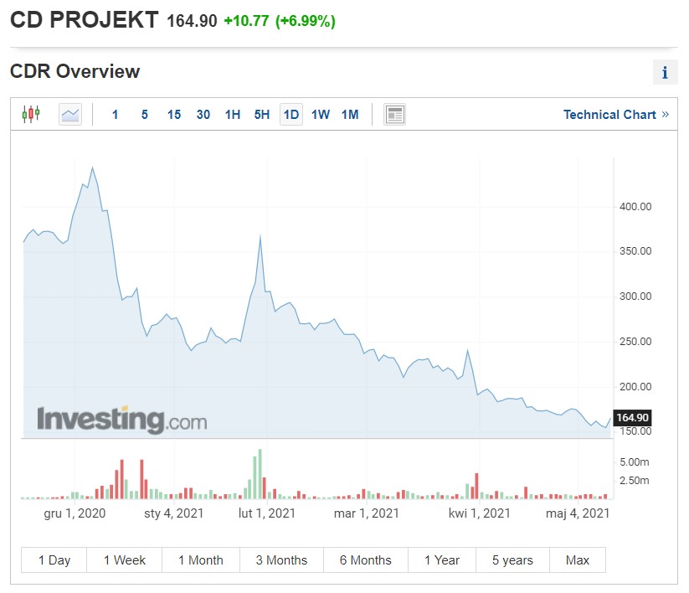Click the 300.00 price axis label
689x593 pixels.
coord(635,296)
